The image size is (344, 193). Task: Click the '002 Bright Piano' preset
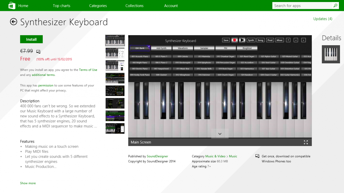(x=140, y=62)
